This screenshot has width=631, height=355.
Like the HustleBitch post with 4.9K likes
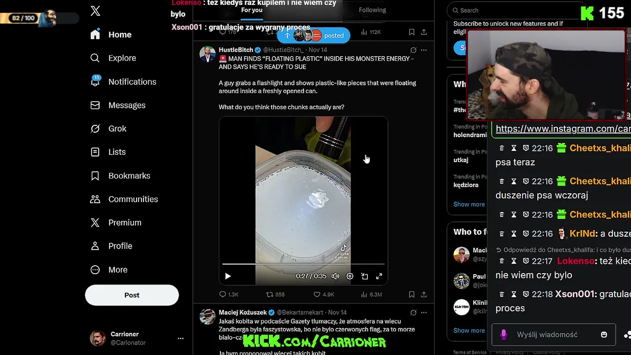click(x=325, y=294)
